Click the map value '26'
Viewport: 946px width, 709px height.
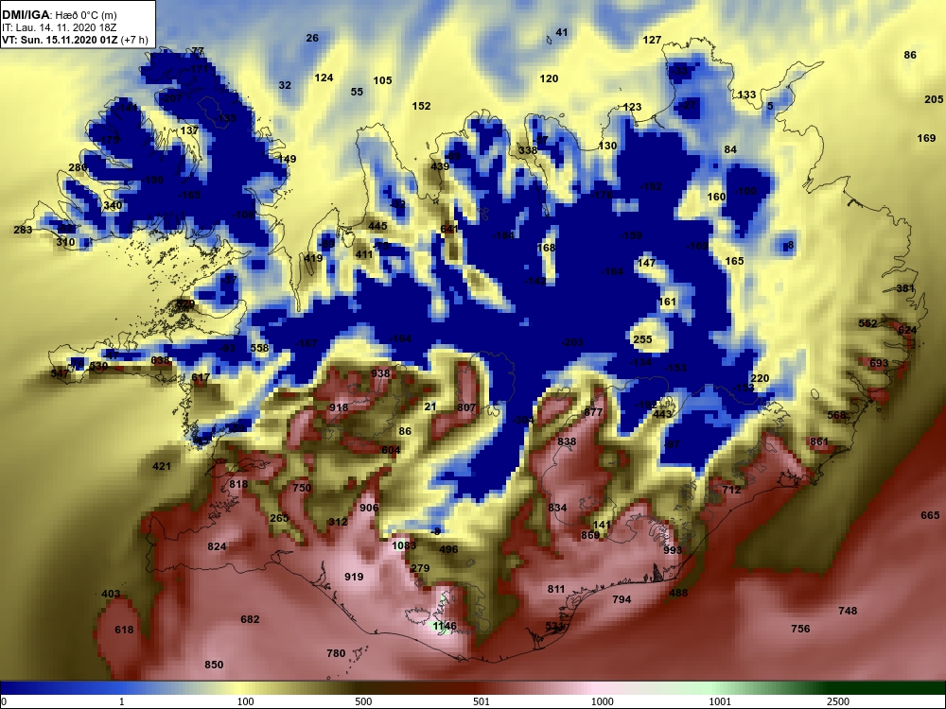click(312, 38)
